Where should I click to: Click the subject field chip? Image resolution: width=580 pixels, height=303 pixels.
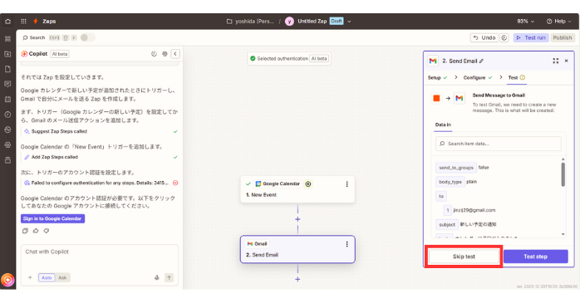[447, 225]
